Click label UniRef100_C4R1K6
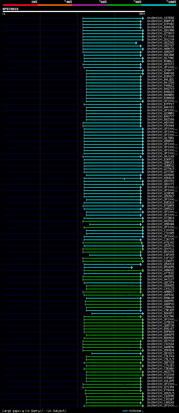This screenshot has height=413, width=179. tap(161, 403)
